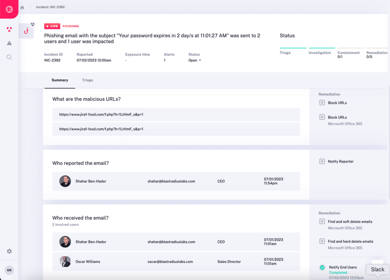This screenshot has width=390, height=280.
Task: Click the first malicious URL entry
Action: click(176, 114)
